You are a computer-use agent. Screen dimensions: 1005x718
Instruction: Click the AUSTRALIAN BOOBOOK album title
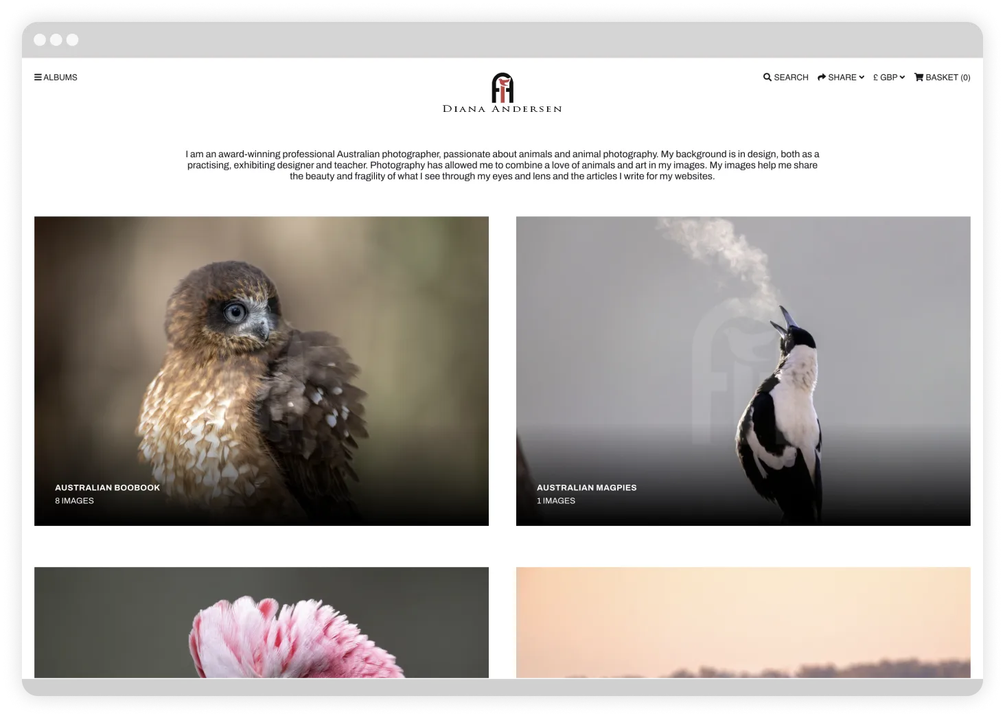click(108, 488)
